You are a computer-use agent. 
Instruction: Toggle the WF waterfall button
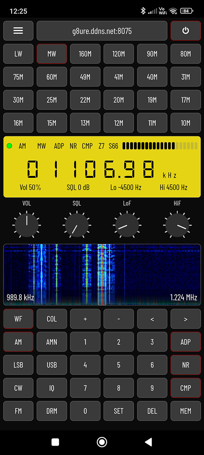(18, 319)
